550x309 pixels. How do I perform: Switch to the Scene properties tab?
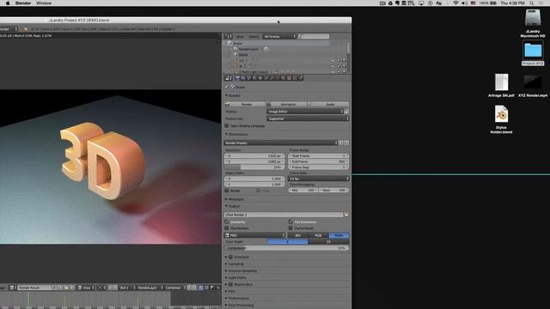(249, 78)
